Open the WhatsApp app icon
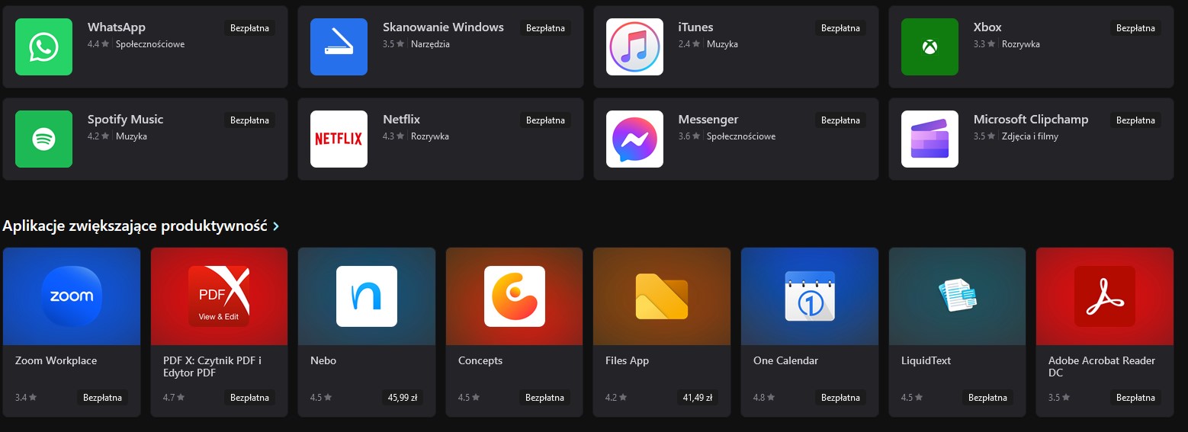Viewport: 1188px width, 432px height. coord(43,47)
